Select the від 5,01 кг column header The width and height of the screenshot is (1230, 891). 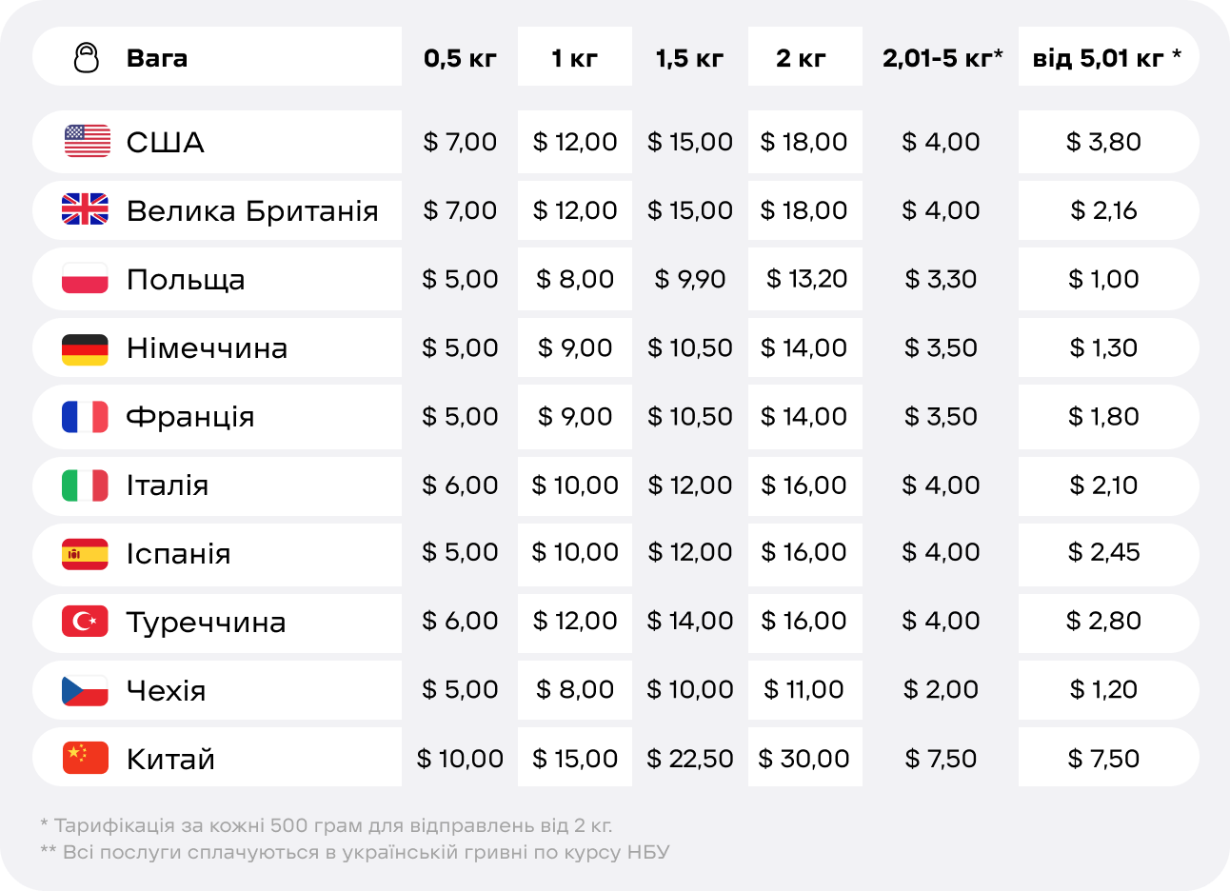coord(1107,58)
